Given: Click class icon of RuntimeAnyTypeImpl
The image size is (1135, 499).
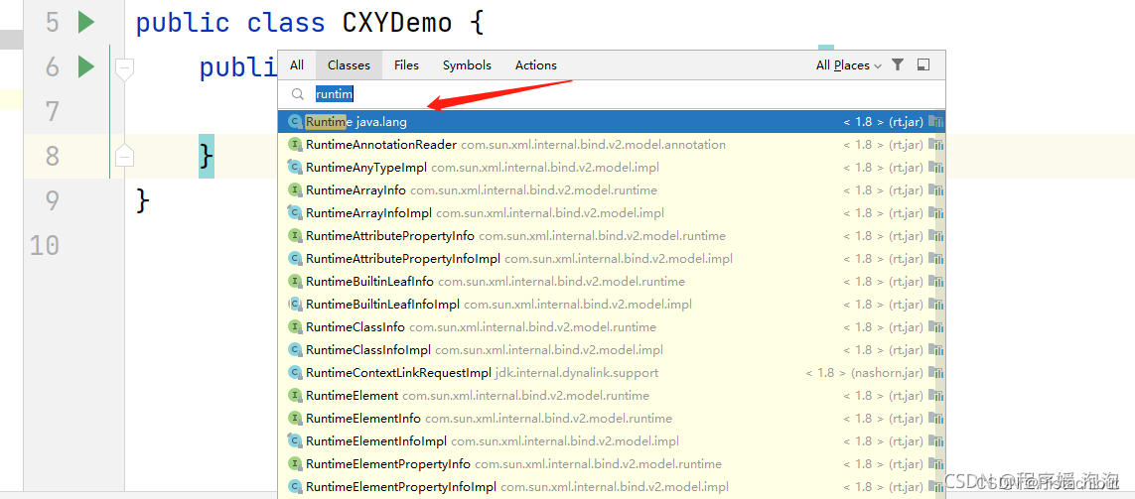Looking at the screenshot, I should click(295, 167).
